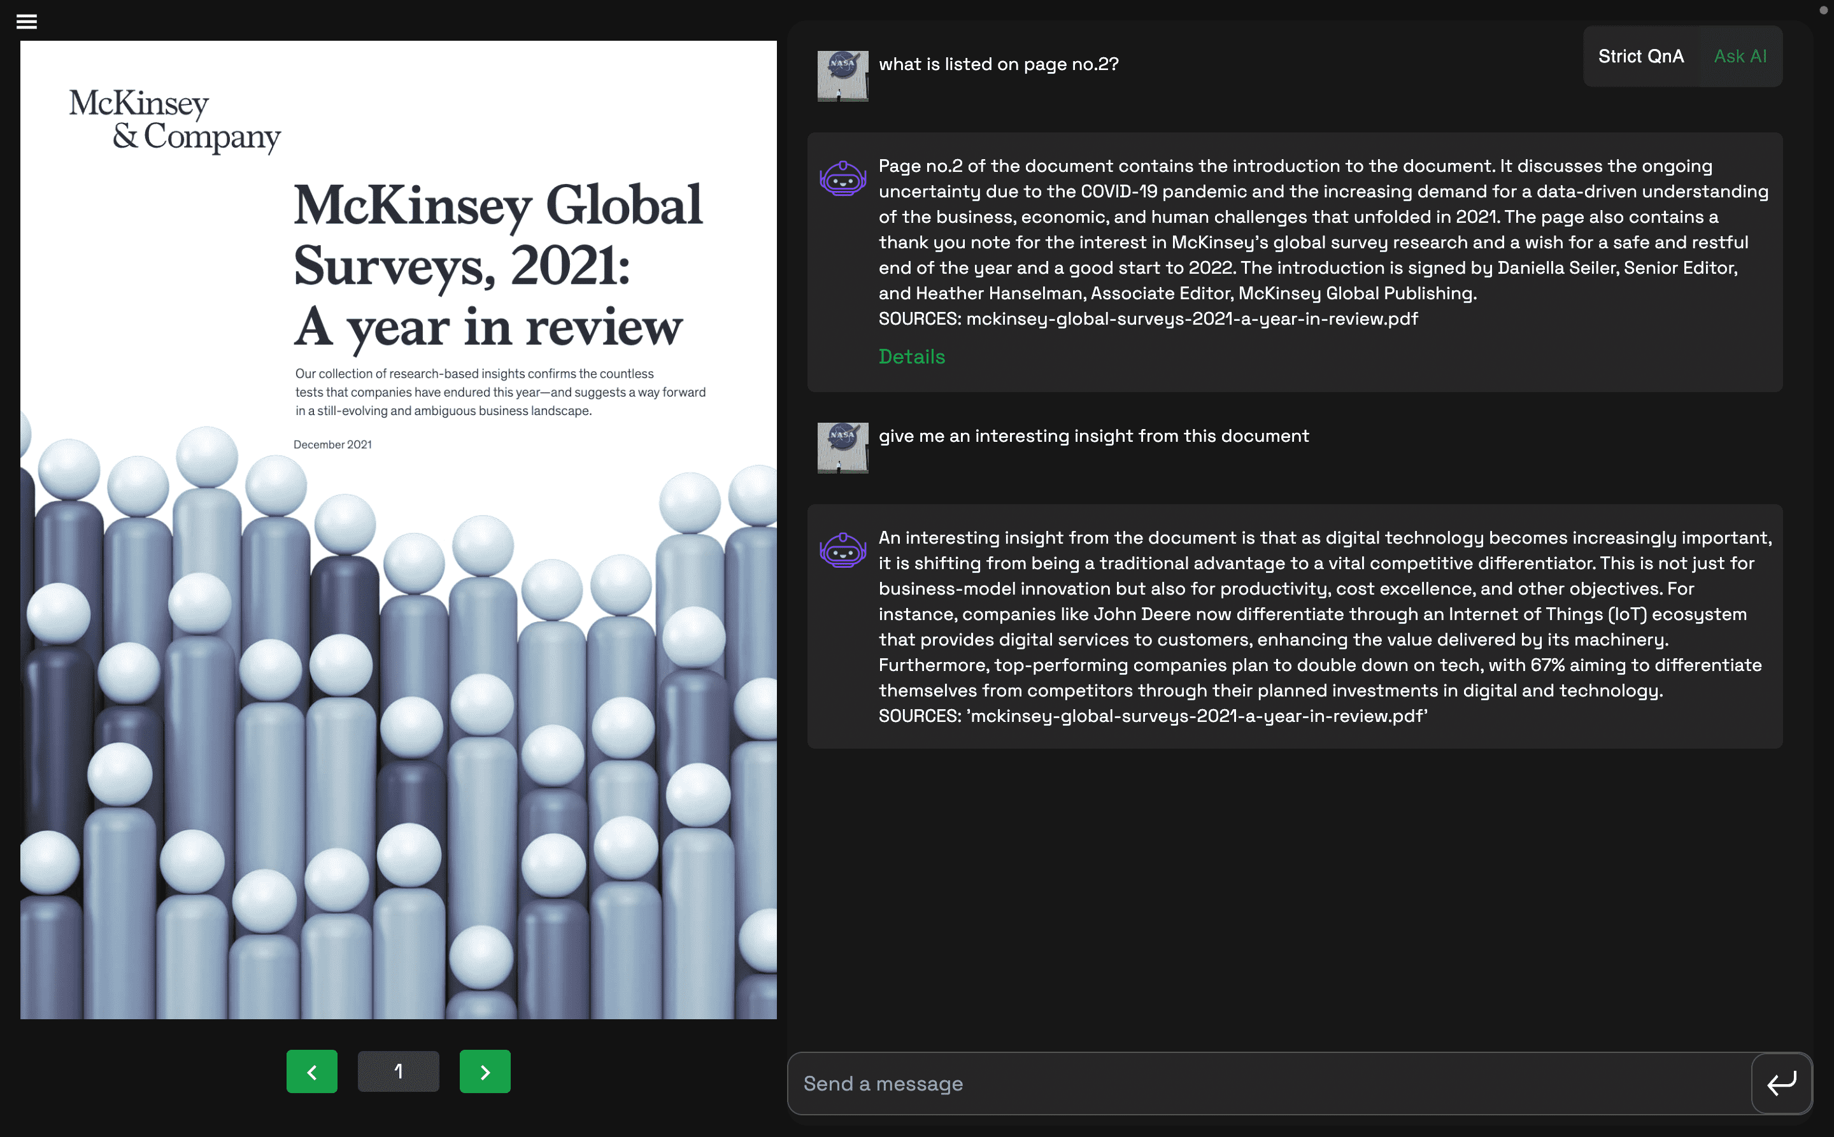Click the 'give me an interesting insight' message
Viewport: 1834px width, 1137px height.
(x=1093, y=436)
